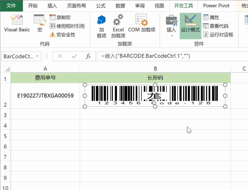Click the barcode control image
This screenshot has height=190, width=248.
155,96
